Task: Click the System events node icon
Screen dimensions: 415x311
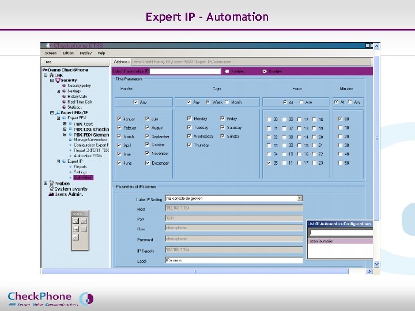Action: pos(52,189)
